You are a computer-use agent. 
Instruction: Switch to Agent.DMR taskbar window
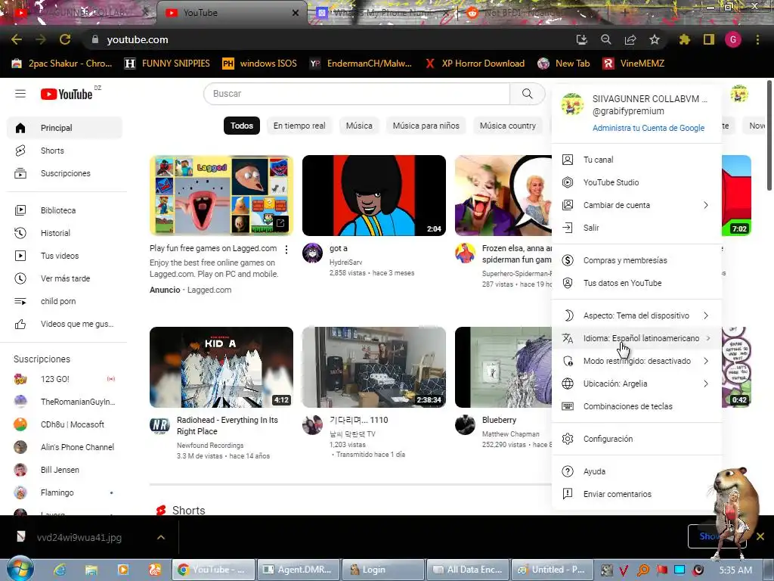pyautogui.click(x=298, y=570)
